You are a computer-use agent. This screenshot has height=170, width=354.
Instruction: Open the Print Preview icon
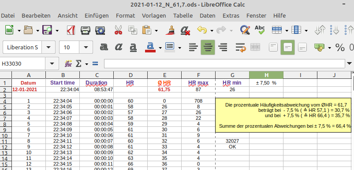(x=100, y=30)
